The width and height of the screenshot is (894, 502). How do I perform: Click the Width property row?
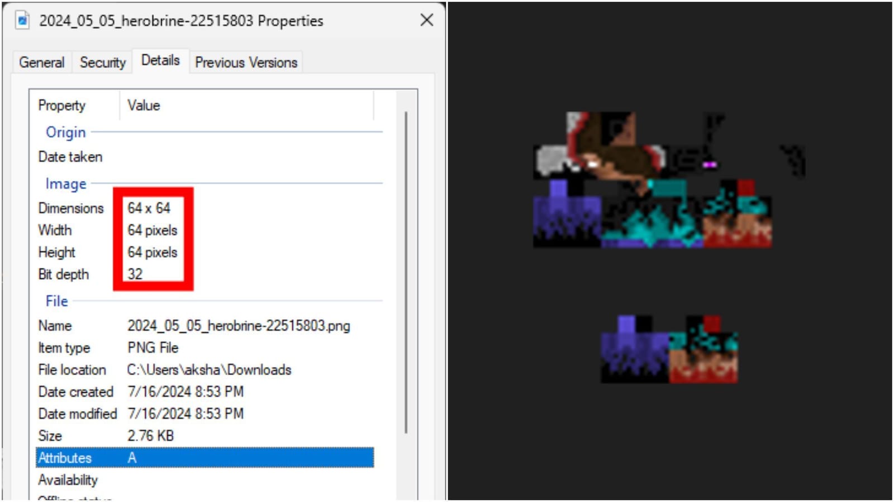55,230
